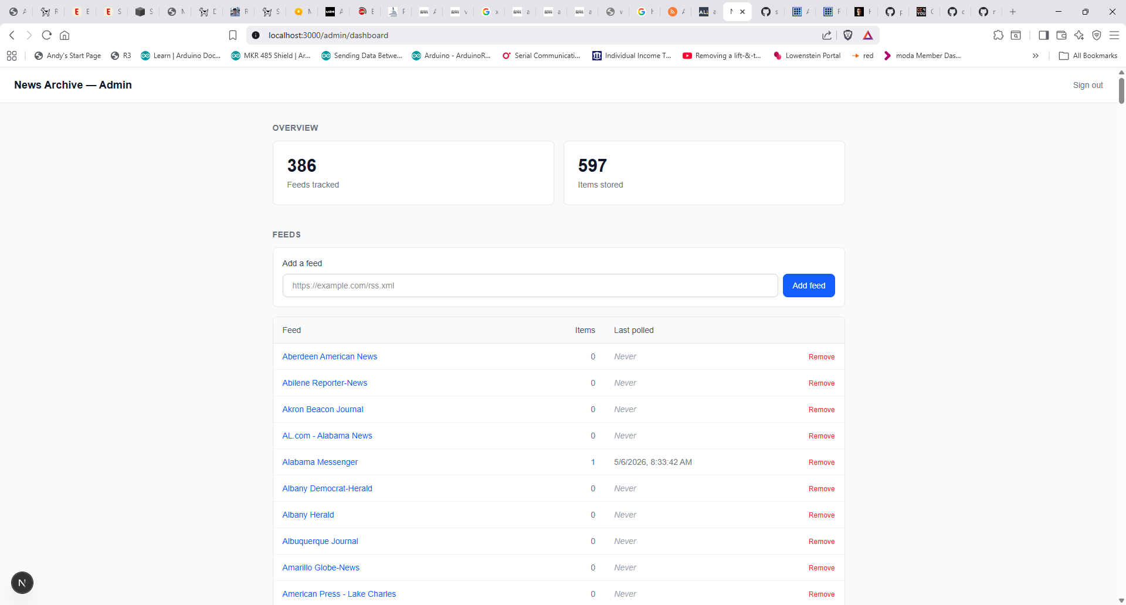
Task: Reload the page with the refresh icon
Action: (x=47, y=35)
